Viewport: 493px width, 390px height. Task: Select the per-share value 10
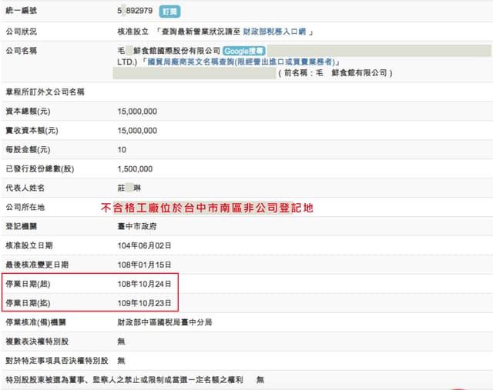pos(122,150)
